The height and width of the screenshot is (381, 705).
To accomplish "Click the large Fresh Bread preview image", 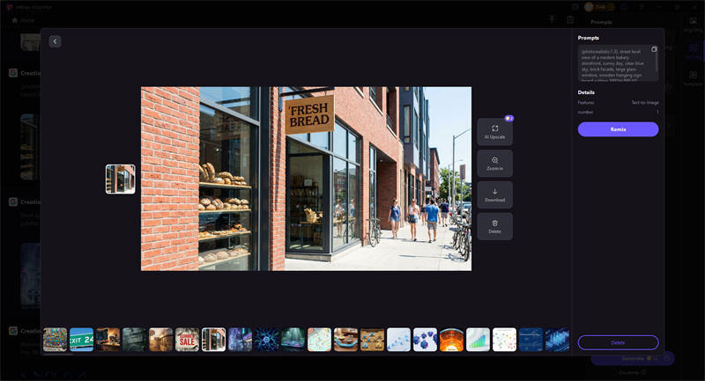I will click(306, 179).
